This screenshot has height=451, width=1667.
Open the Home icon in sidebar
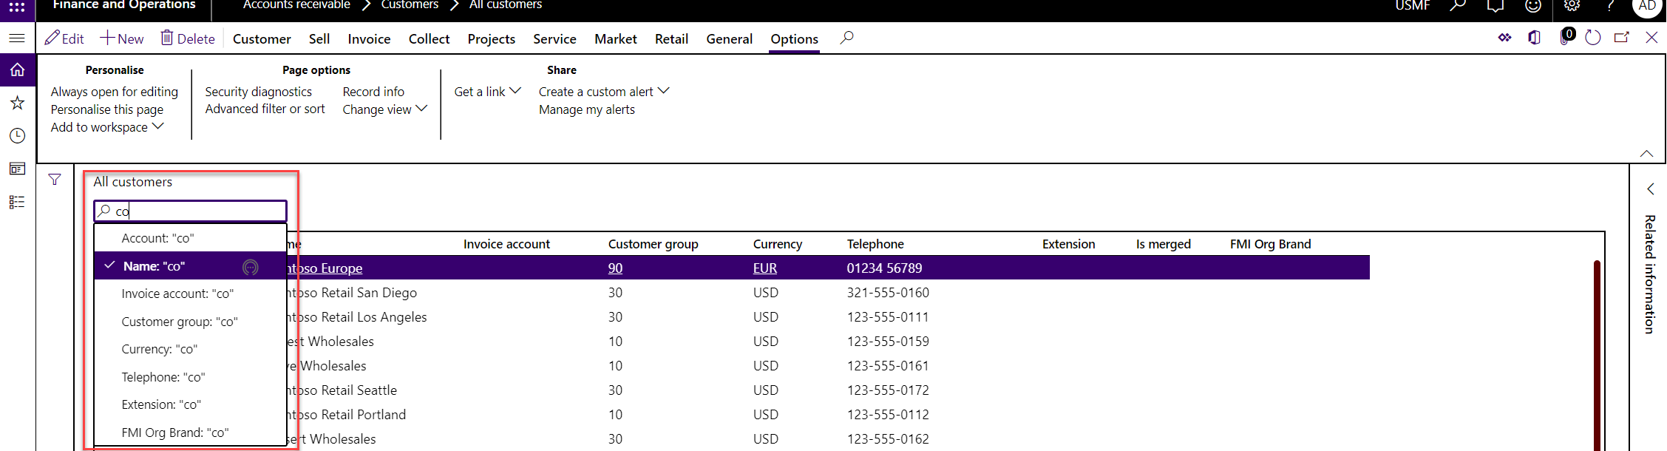pos(18,70)
